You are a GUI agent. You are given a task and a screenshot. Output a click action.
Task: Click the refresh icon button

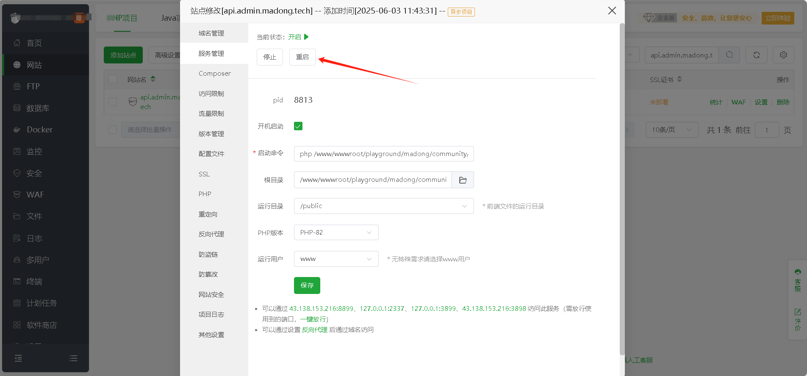[756, 55]
